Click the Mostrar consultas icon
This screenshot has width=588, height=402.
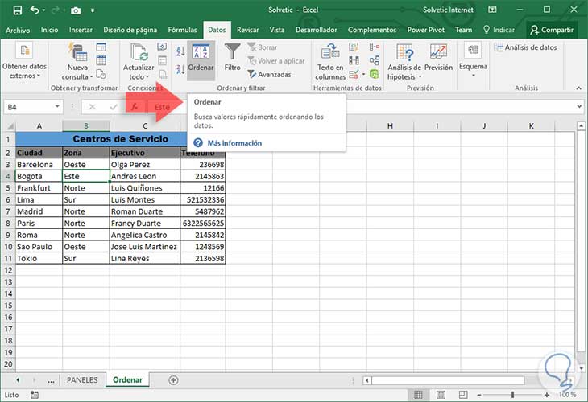click(101, 47)
